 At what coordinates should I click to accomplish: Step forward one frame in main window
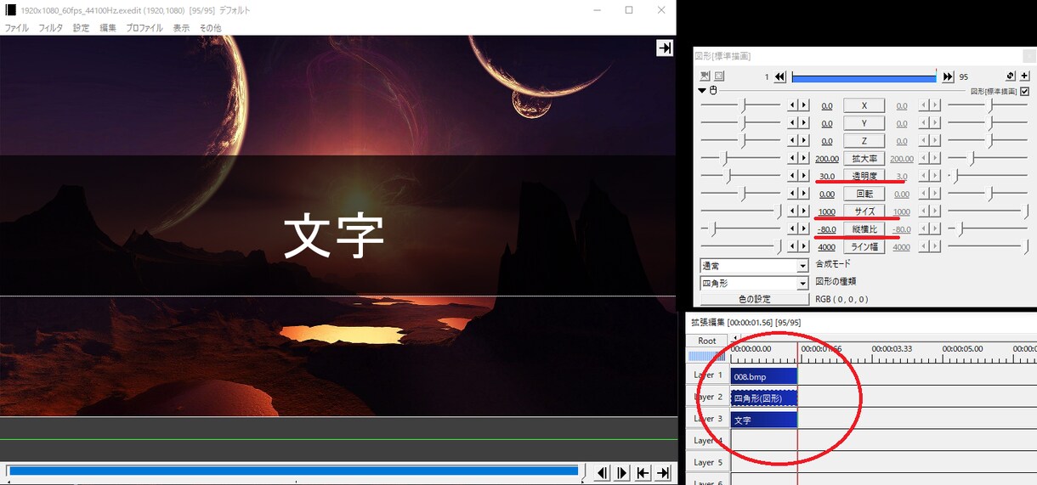[623, 473]
